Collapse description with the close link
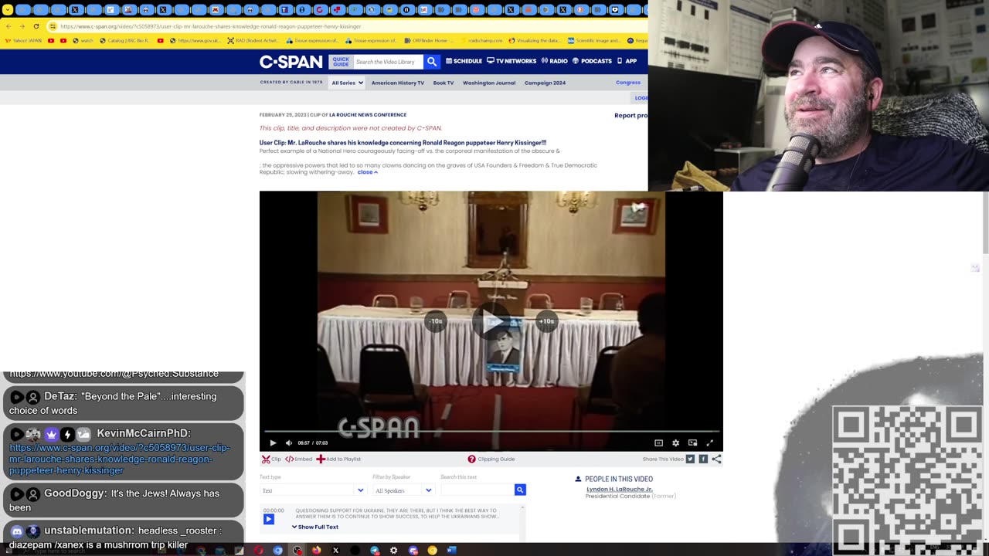This screenshot has height=556, width=989. coord(367,172)
